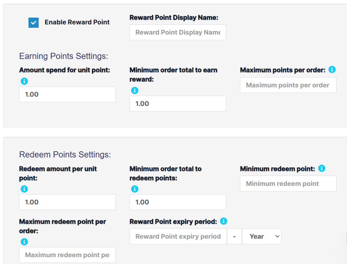
Task: Click info icon beside Reward Point expiry period
Action: [x=223, y=221]
